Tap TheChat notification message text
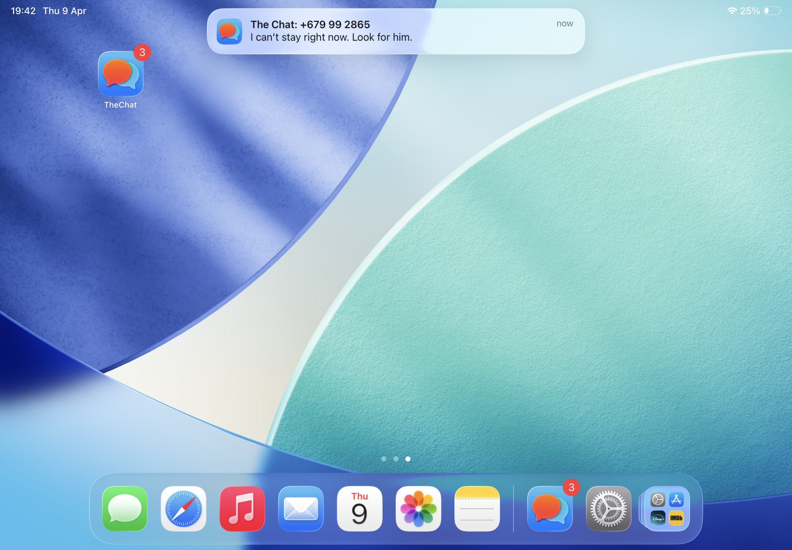Image resolution: width=792 pixels, height=550 pixels. (331, 37)
